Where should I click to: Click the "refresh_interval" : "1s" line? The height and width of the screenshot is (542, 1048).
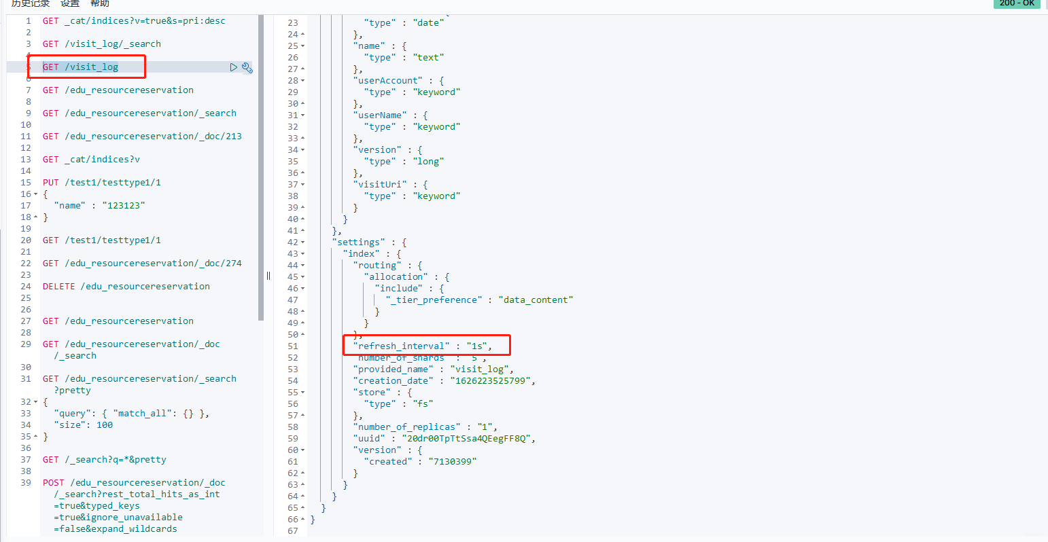(423, 346)
